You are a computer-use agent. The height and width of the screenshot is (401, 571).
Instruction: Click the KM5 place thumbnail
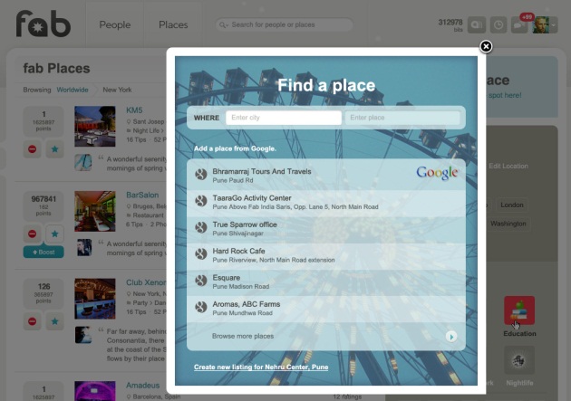coord(95,126)
